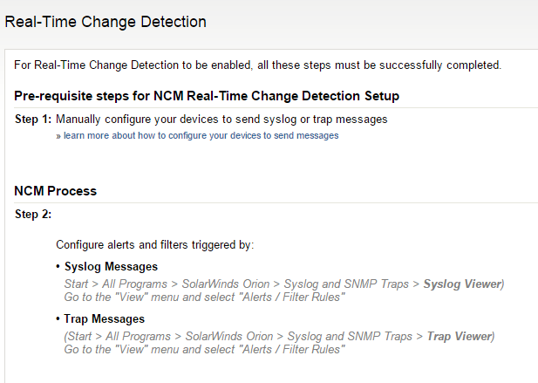Click the bullet point beside Trap Messages
The image size is (538, 383).
click(x=58, y=319)
